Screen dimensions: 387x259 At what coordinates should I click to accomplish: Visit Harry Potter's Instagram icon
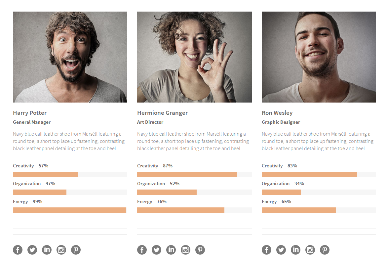coord(61,250)
